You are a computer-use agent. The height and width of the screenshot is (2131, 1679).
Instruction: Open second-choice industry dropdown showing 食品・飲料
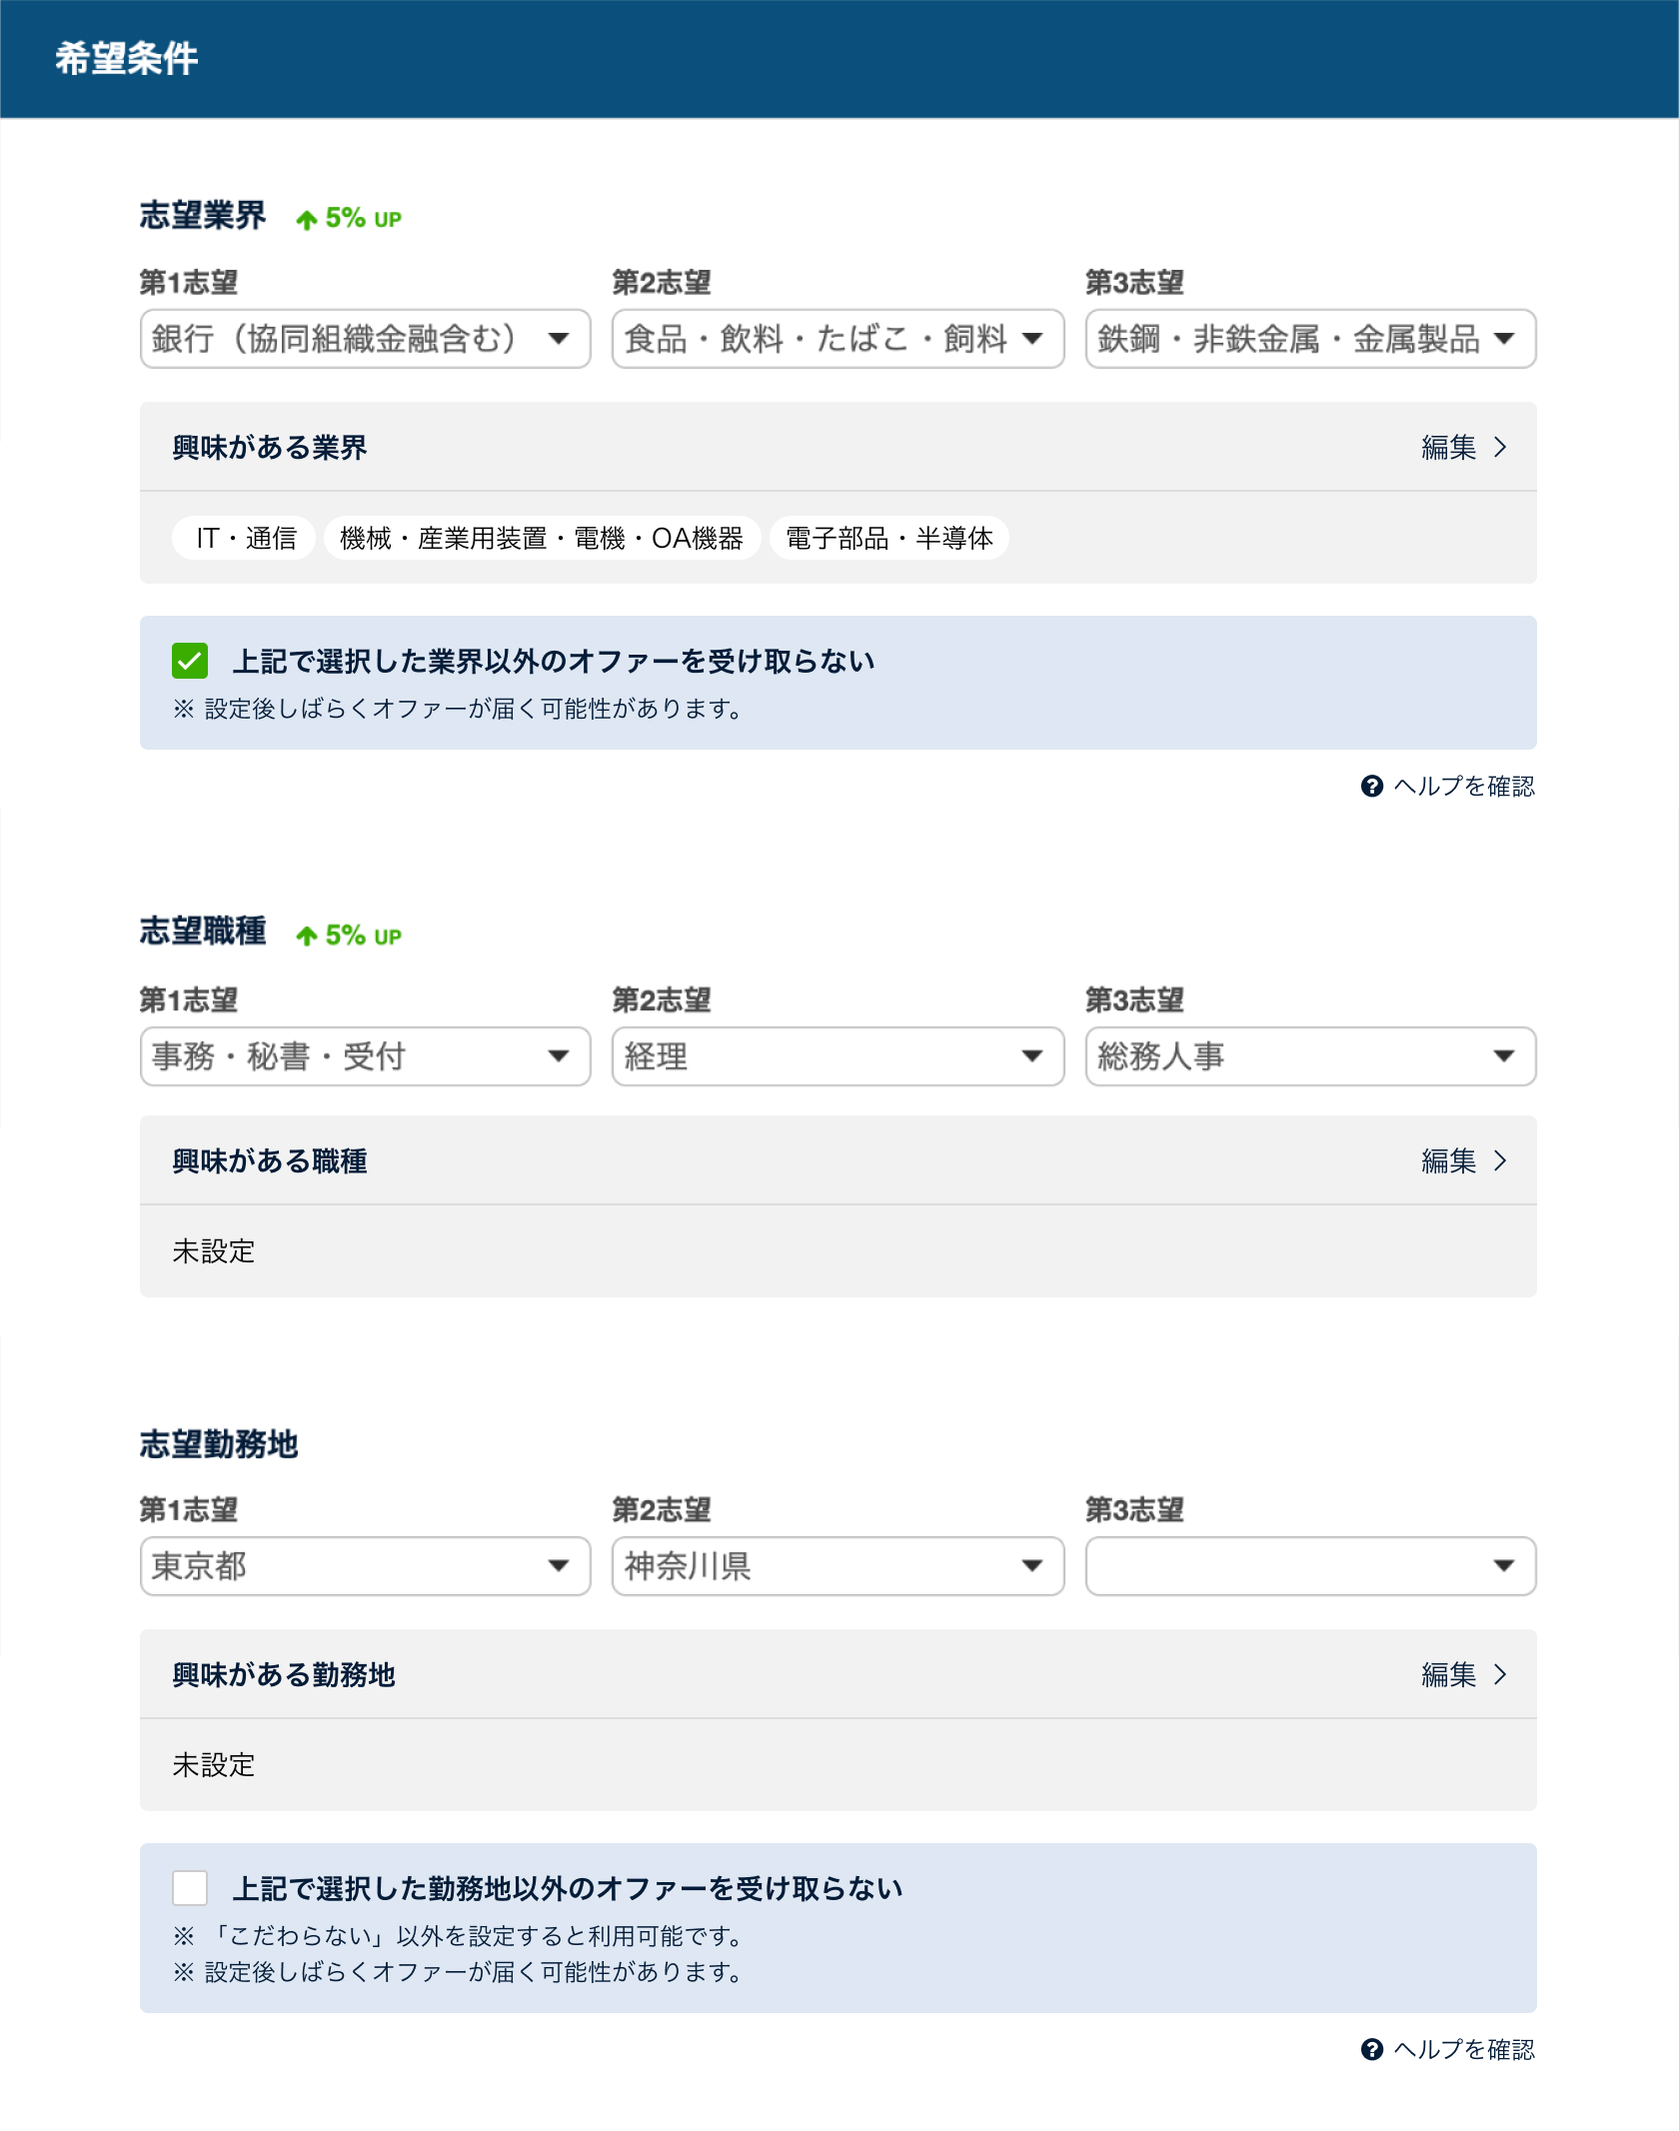837,339
